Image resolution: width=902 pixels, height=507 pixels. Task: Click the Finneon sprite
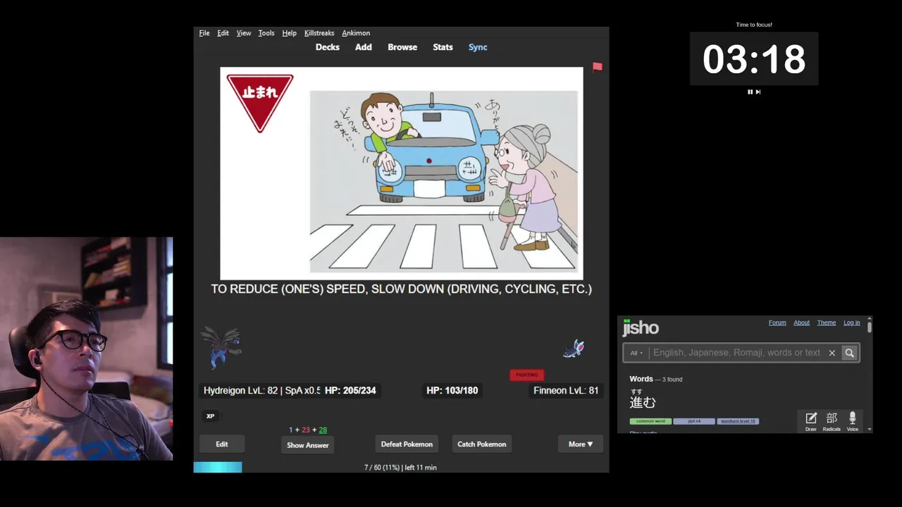pos(574,349)
